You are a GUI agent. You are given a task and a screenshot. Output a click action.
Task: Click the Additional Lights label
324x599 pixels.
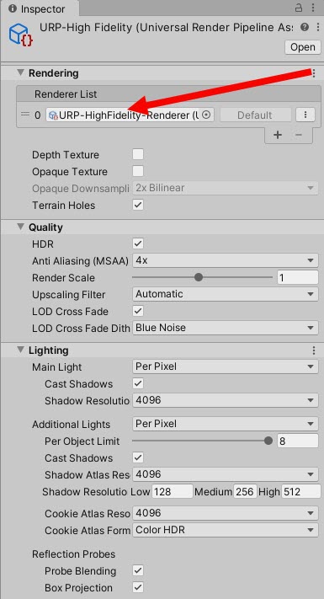point(71,425)
